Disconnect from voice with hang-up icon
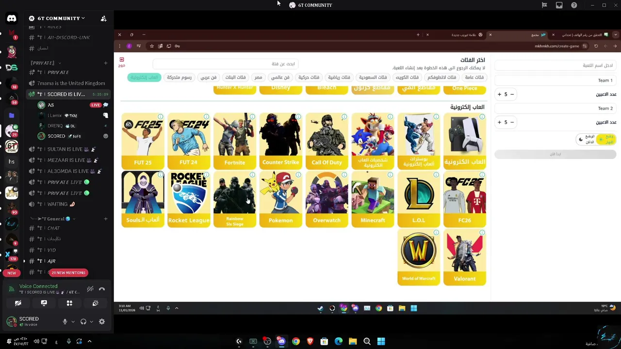Viewport: 621px width, 349px height. pos(102,289)
